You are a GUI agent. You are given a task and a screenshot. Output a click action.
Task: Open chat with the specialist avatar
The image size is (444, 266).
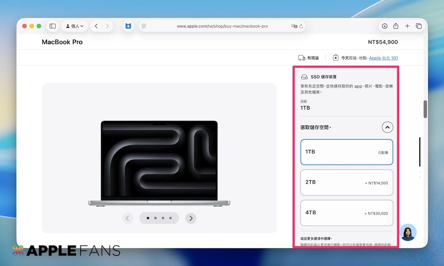click(x=408, y=232)
